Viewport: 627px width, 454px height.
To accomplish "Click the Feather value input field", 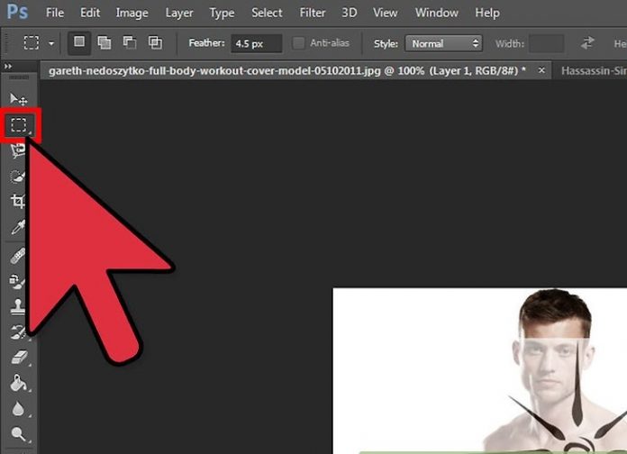I will [255, 43].
